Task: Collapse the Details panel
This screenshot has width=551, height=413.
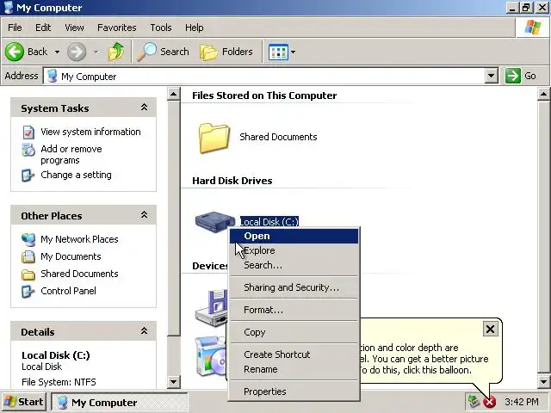Action: 144,330
